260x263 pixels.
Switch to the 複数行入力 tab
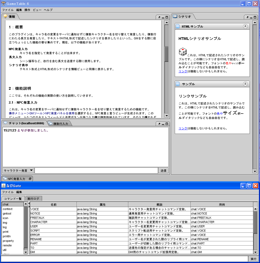coord(60,124)
